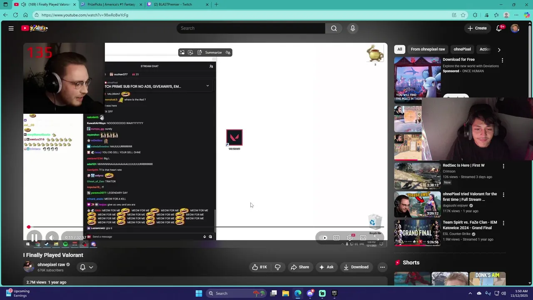
Task: Open notification preferences bell dropdown for channel
Action: 86,267
